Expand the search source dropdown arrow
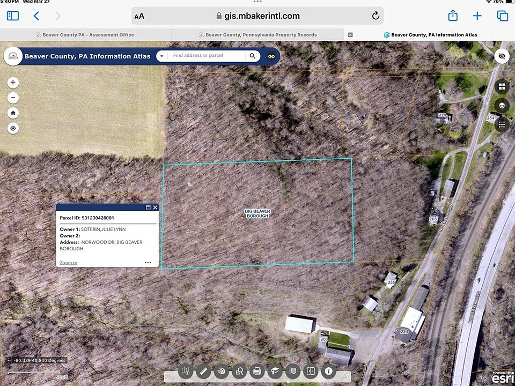This screenshot has width=515, height=386. click(161, 56)
